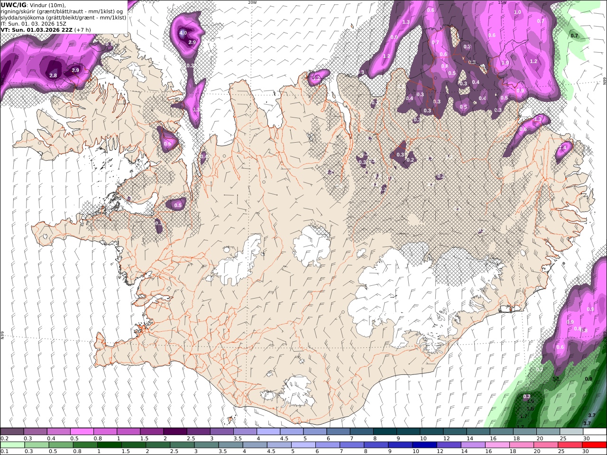The image size is (607, 455).
Task: Click the light pink 16 swatch in lower legend row
Action: (497, 445)
